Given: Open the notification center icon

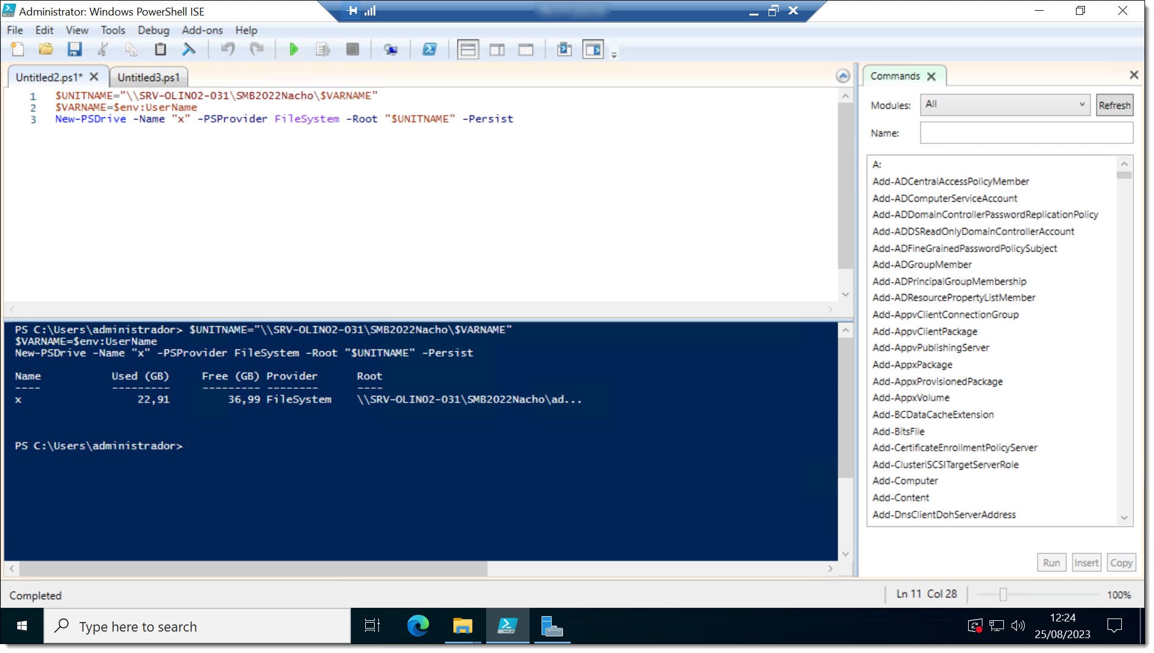Looking at the screenshot, I should pos(1114,626).
